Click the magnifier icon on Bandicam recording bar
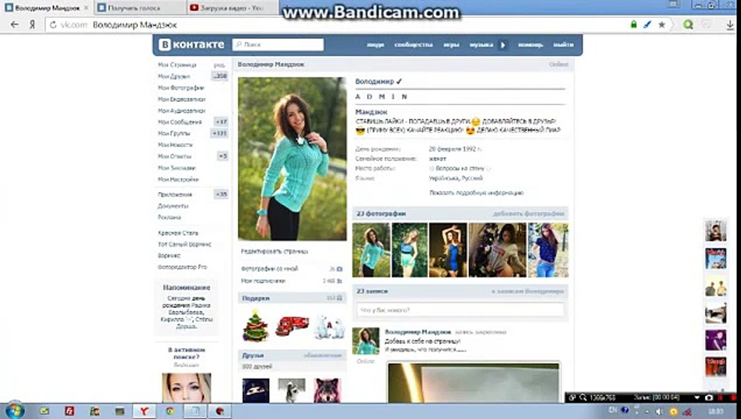The image size is (741, 419). pyautogui.click(x=583, y=397)
